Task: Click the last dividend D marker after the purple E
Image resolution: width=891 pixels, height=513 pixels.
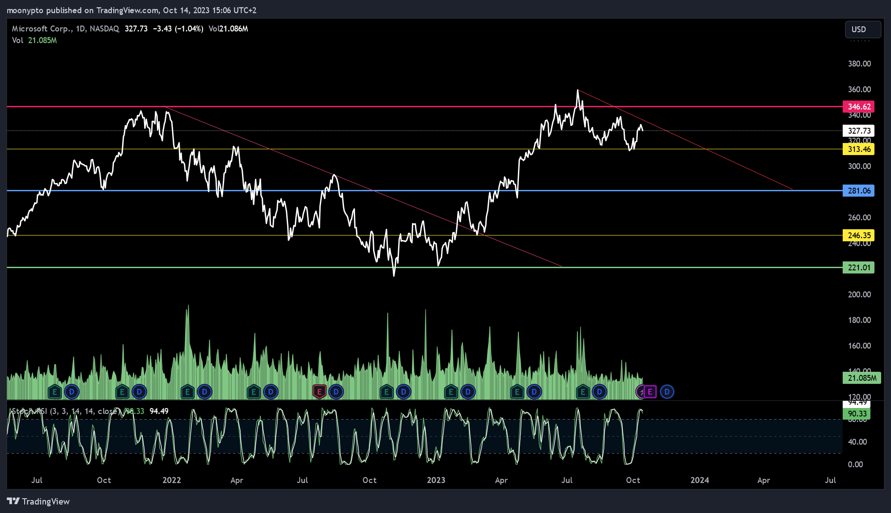Action: pyautogui.click(x=667, y=392)
